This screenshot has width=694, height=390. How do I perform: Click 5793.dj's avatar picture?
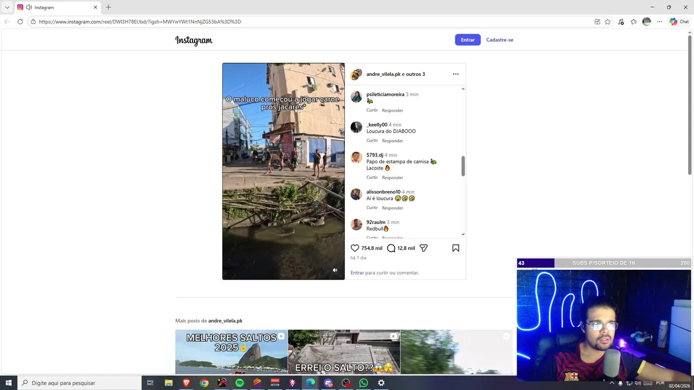click(x=356, y=158)
